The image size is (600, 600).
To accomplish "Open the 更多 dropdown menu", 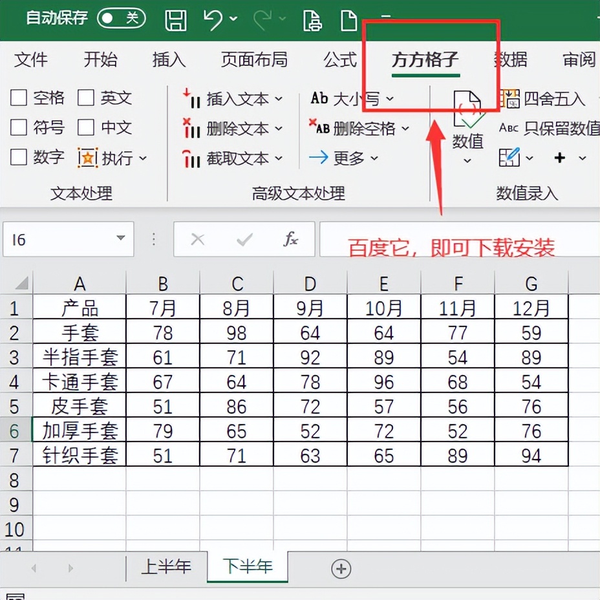I will click(351, 158).
